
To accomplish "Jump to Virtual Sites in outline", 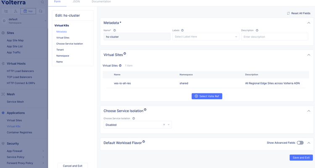I will pyautogui.click(x=63, y=38).
